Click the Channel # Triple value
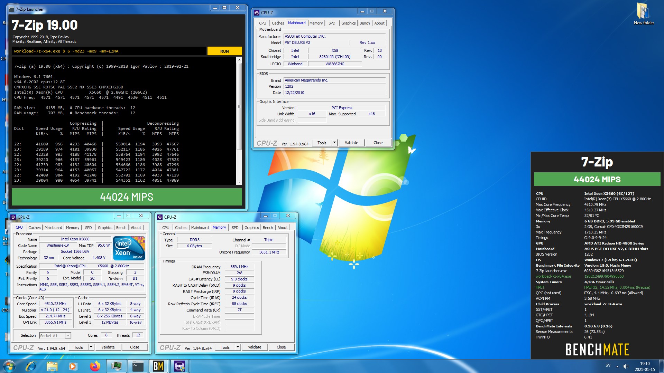The width and height of the screenshot is (664, 373). (x=269, y=240)
